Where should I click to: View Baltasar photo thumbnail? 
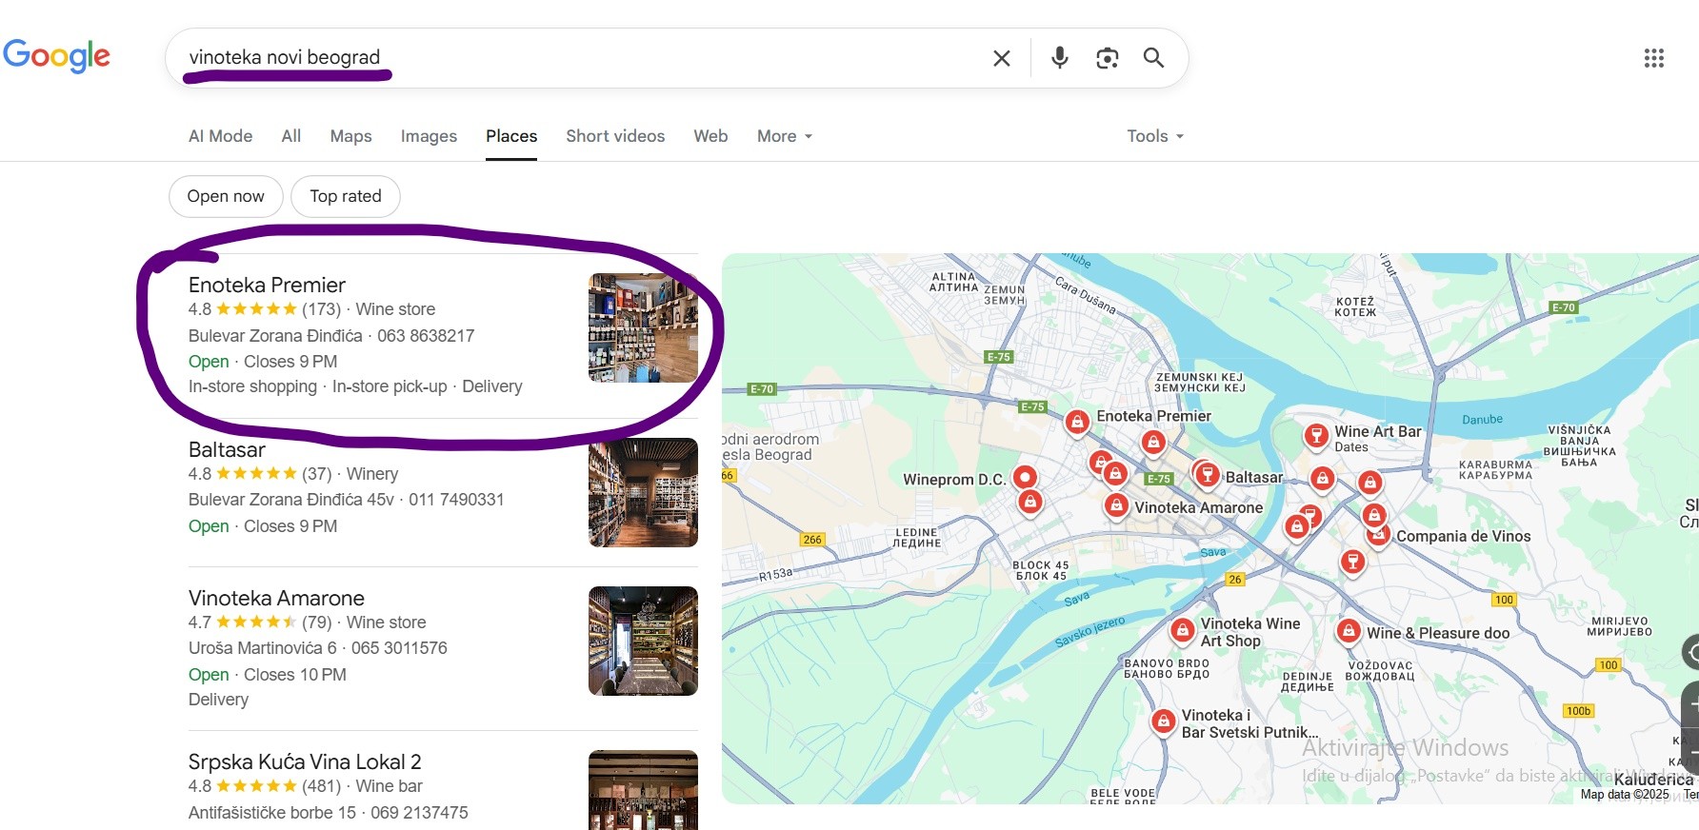pyautogui.click(x=643, y=492)
